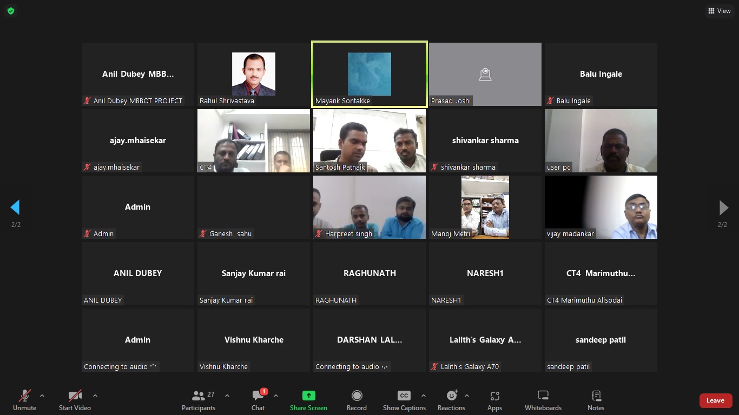Screen dimensions: 739x415
Task: Expand video options arrow beside Start Video
Action: (x=95, y=396)
